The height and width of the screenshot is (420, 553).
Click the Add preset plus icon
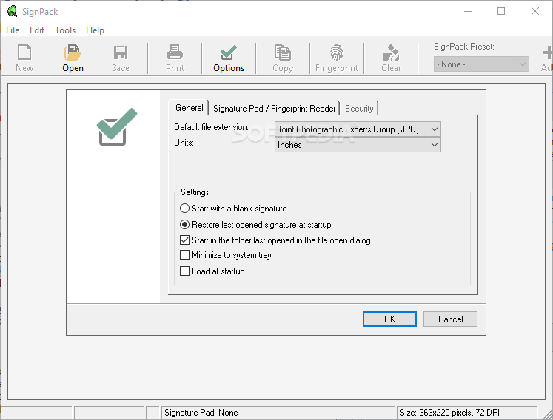(547, 58)
